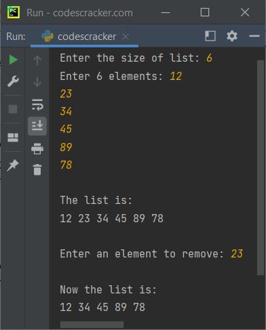Click the horizontal console scrollbar

(x=92, y=325)
